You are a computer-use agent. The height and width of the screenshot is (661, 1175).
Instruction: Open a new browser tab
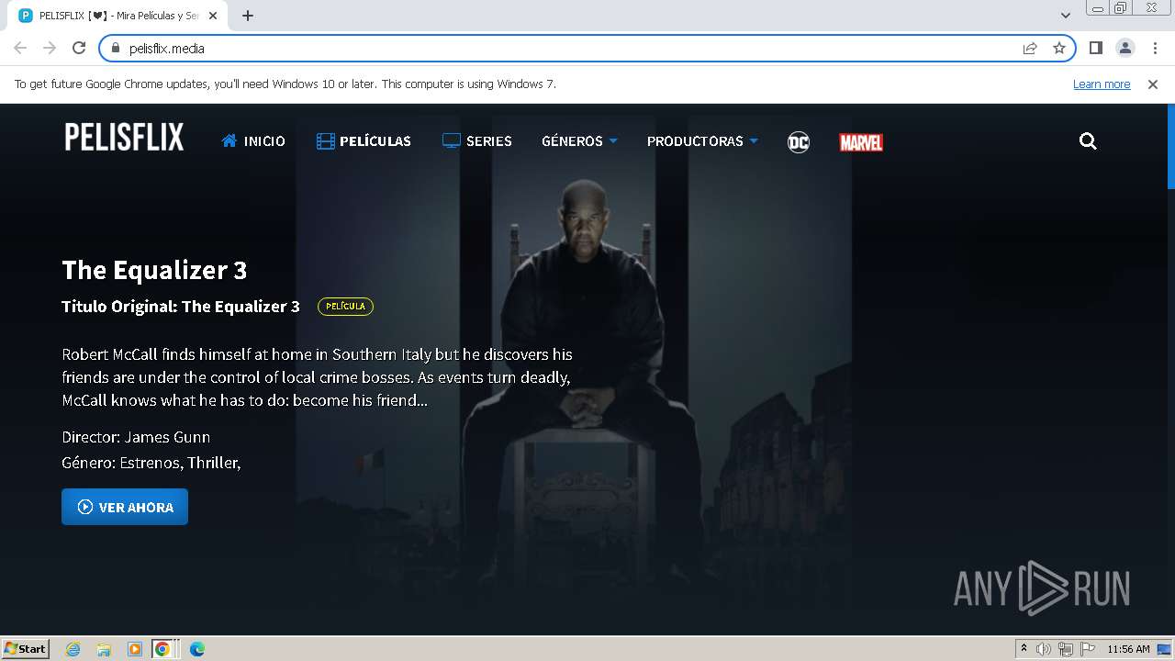coord(247,16)
